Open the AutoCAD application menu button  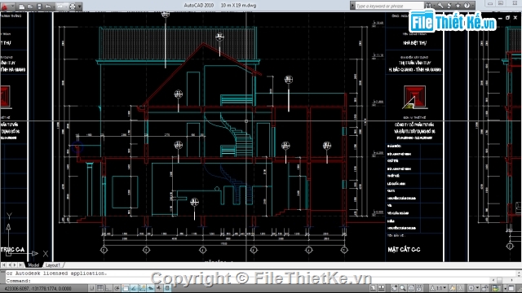(4, 6)
